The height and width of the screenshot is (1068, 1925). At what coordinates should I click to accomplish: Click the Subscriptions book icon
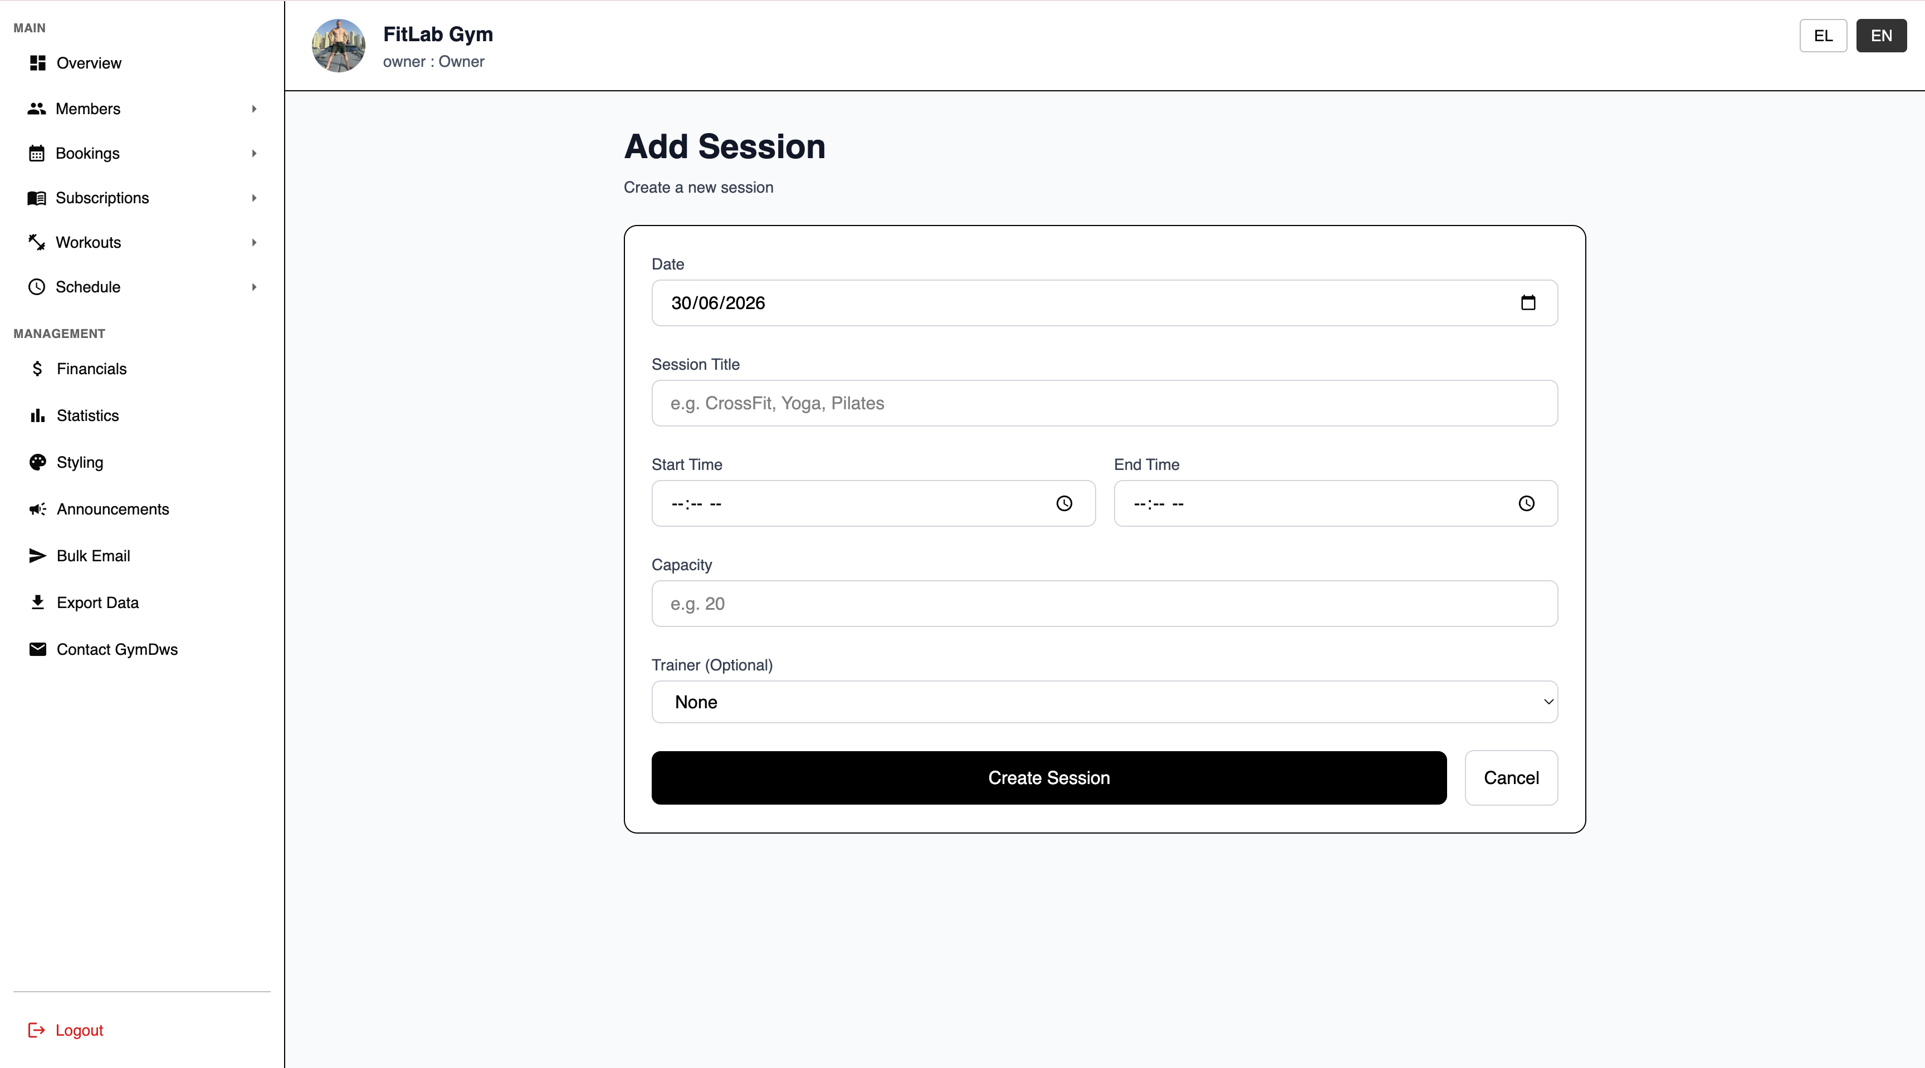point(37,198)
